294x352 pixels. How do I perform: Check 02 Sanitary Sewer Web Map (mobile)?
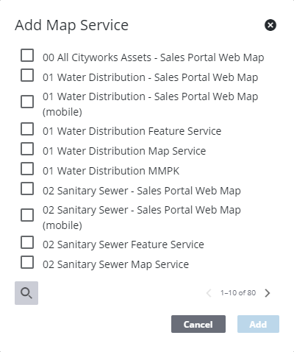pos(27,215)
